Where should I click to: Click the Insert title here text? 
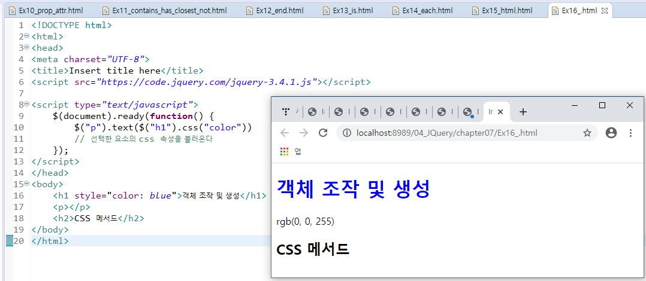pos(114,71)
